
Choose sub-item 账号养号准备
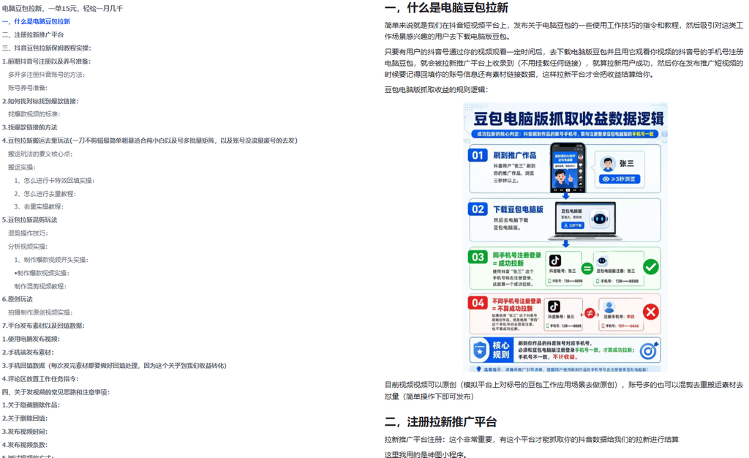point(28,88)
